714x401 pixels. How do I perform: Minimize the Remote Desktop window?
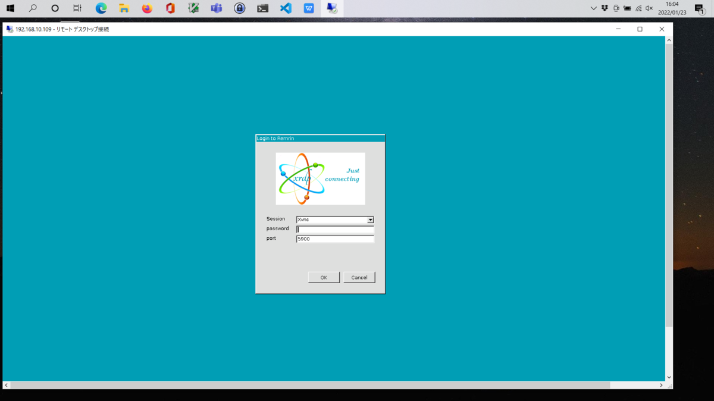click(619, 29)
